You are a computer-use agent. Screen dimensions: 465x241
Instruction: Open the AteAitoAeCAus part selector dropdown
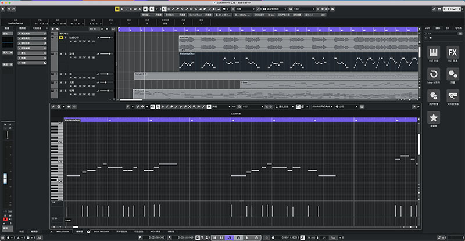point(322,107)
